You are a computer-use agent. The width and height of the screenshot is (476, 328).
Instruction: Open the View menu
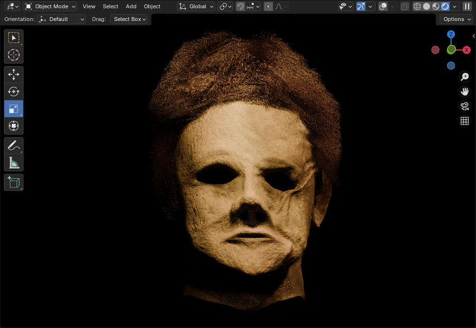89,6
